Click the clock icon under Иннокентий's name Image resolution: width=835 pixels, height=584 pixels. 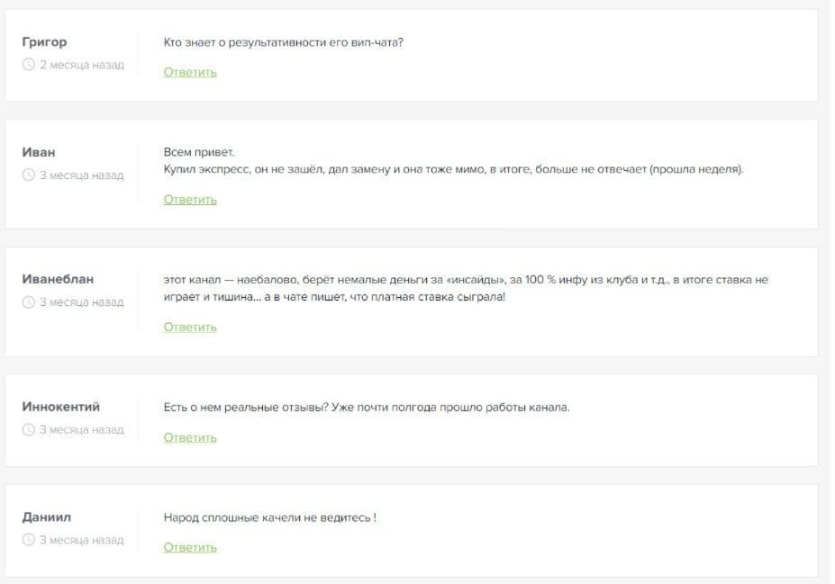(28, 430)
